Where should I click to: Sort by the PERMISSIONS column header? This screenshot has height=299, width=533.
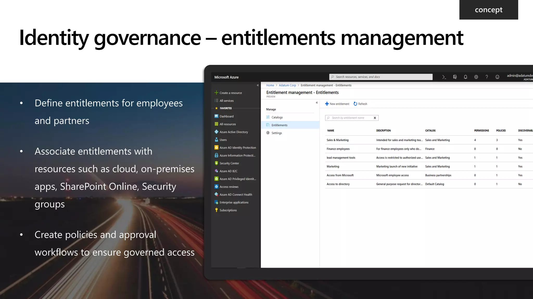click(x=481, y=131)
